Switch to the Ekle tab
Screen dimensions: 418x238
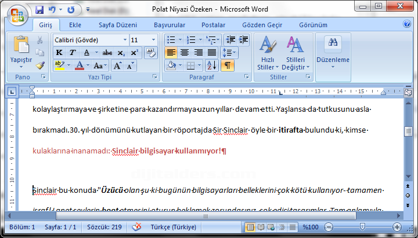pos(75,25)
